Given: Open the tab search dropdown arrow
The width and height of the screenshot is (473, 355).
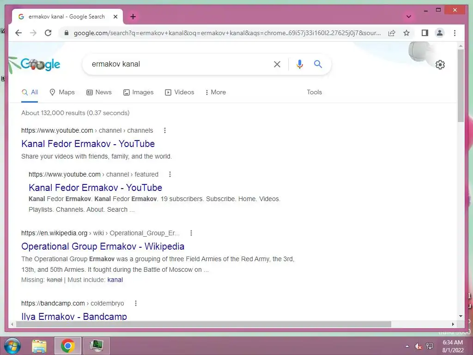Looking at the screenshot, I should [409, 17].
